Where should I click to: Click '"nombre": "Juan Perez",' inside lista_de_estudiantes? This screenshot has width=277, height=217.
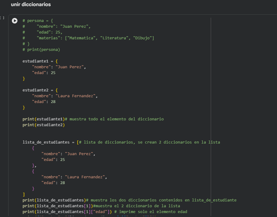tap(68, 154)
